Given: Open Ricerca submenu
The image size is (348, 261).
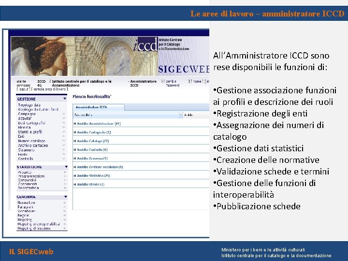Looking at the screenshot, I should point(24,128).
